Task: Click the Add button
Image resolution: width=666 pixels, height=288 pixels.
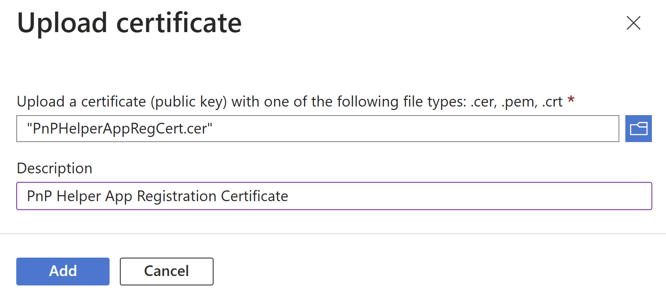Action: (63, 271)
